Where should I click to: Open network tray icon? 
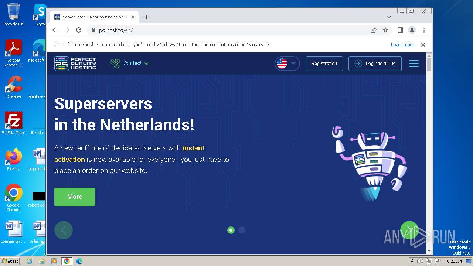429,261
